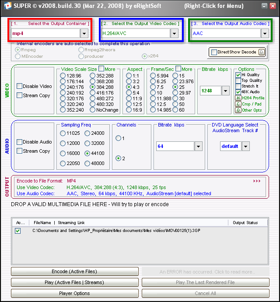The height and width of the screenshot is (302, 280).
Task: Select mono audio, 1 channel
Action: [x=118, y=138]
